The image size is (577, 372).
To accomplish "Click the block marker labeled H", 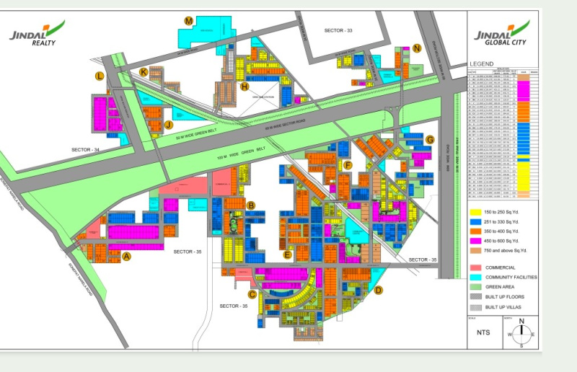I will coord(245,87).
